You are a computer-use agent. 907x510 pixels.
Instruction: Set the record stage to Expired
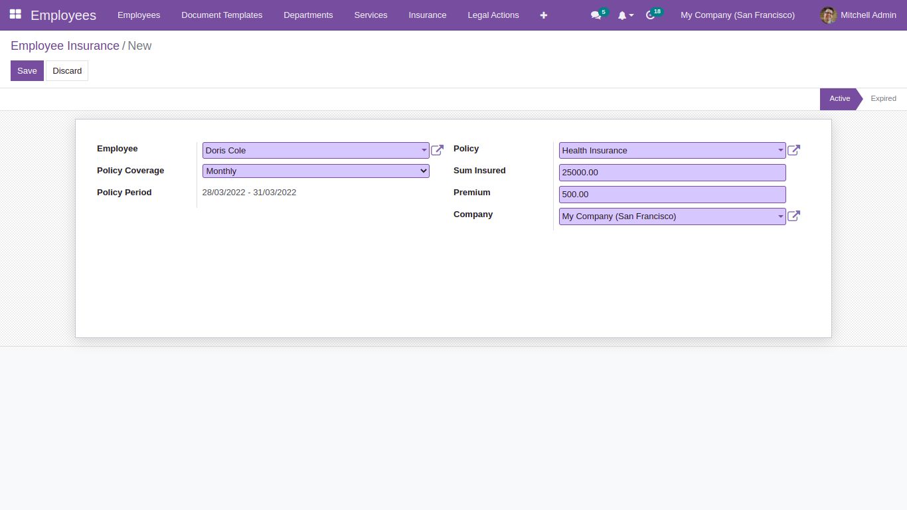pos(883,98)
